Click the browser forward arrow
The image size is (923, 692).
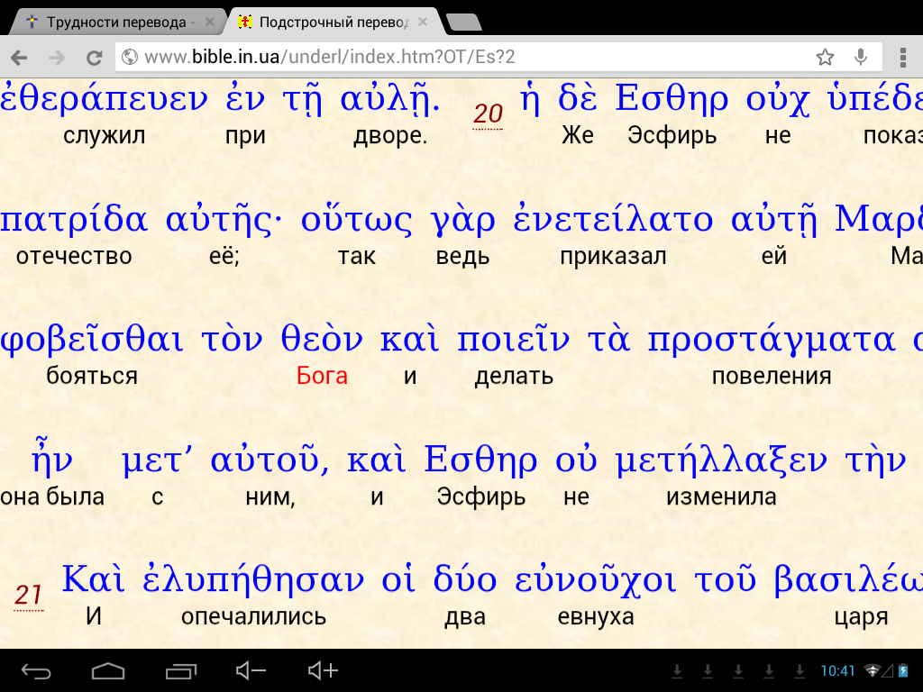click(x=56, y=58)
